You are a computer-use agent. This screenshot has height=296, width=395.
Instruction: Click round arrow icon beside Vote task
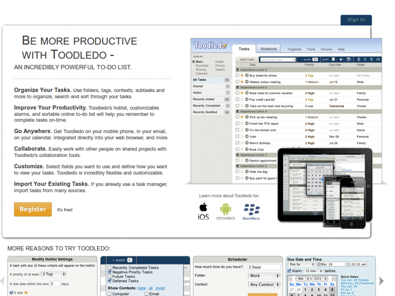click(247, 137)
